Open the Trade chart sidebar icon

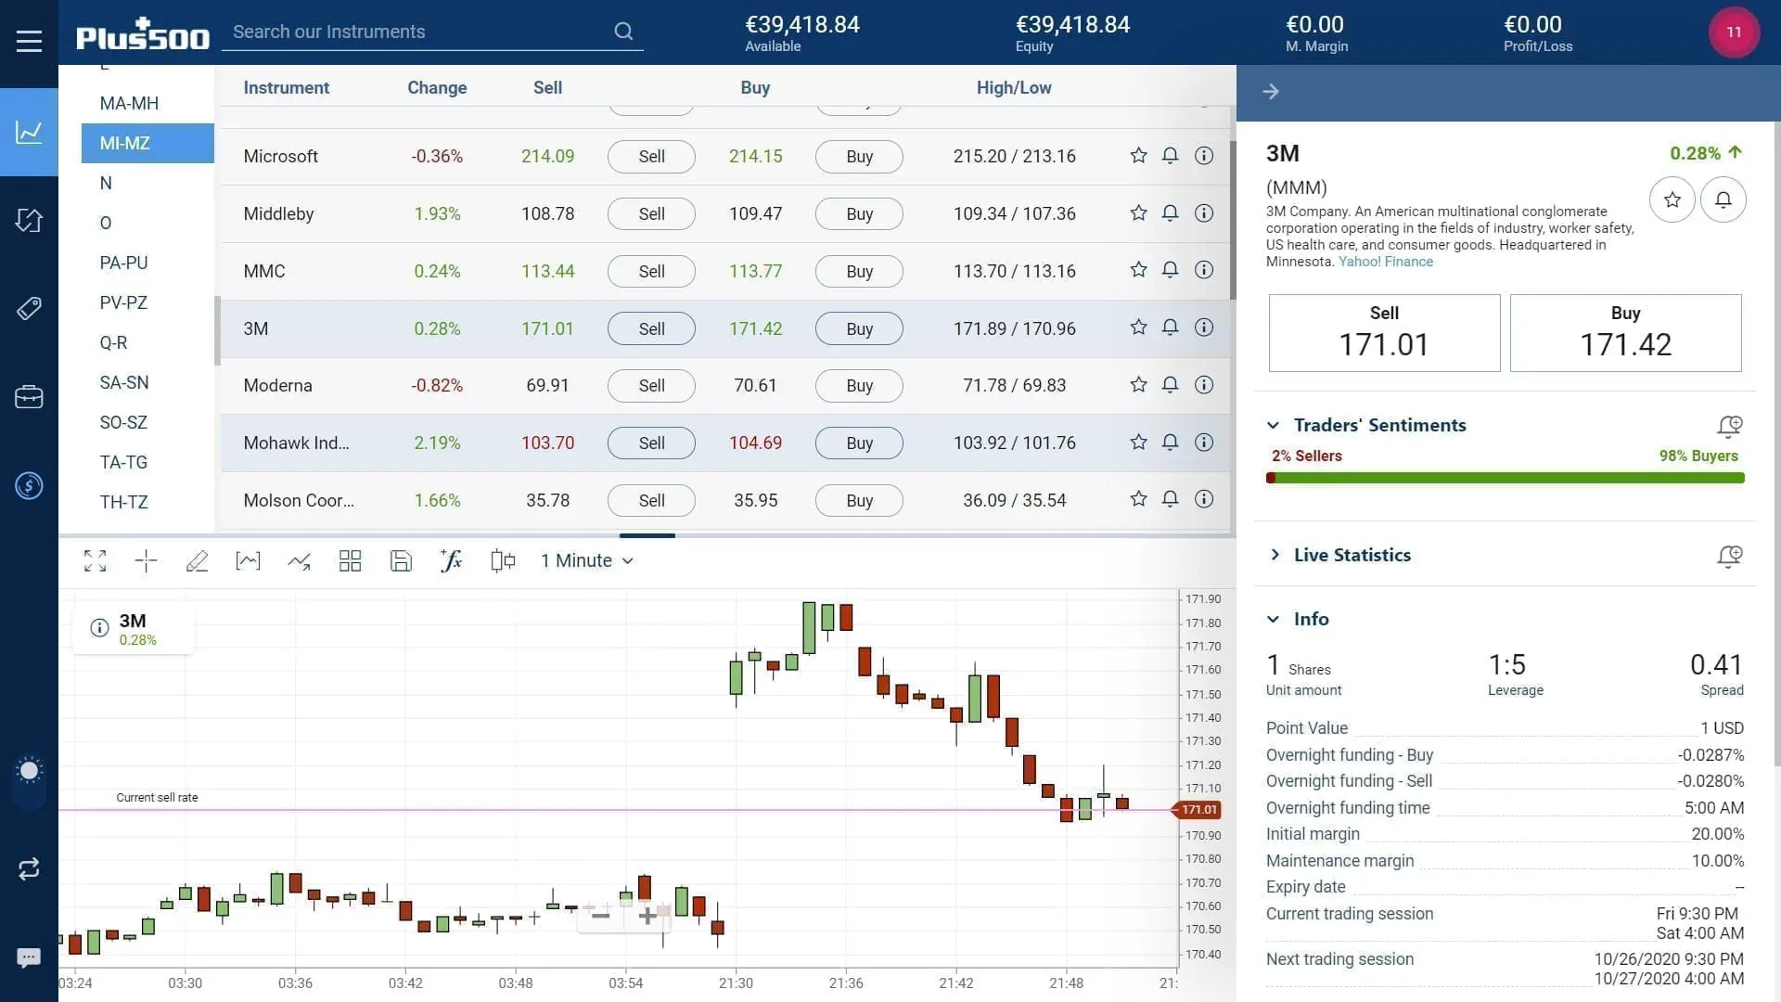tap(29, 132)
